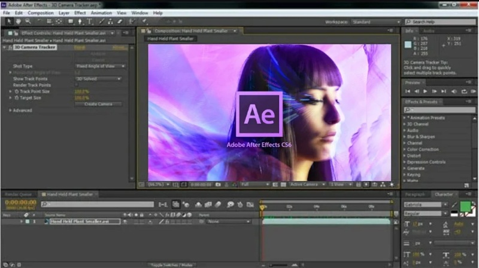The image size is (479, 268).
Task: Select the Puppet Pin tool
Action: click(144, 21)
